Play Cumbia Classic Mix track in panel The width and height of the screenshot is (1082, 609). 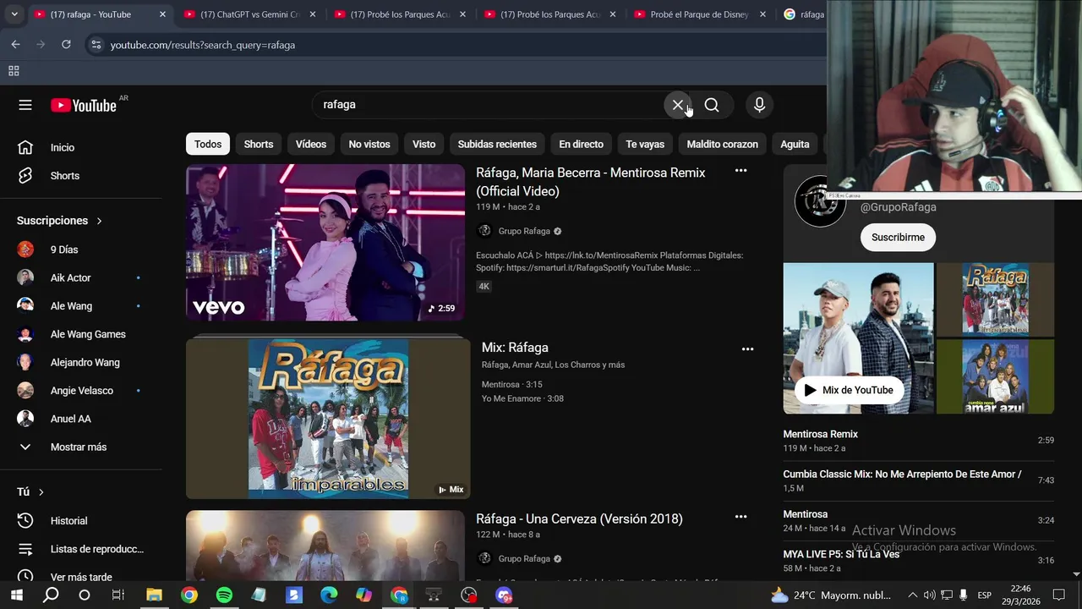click(918, 480)
